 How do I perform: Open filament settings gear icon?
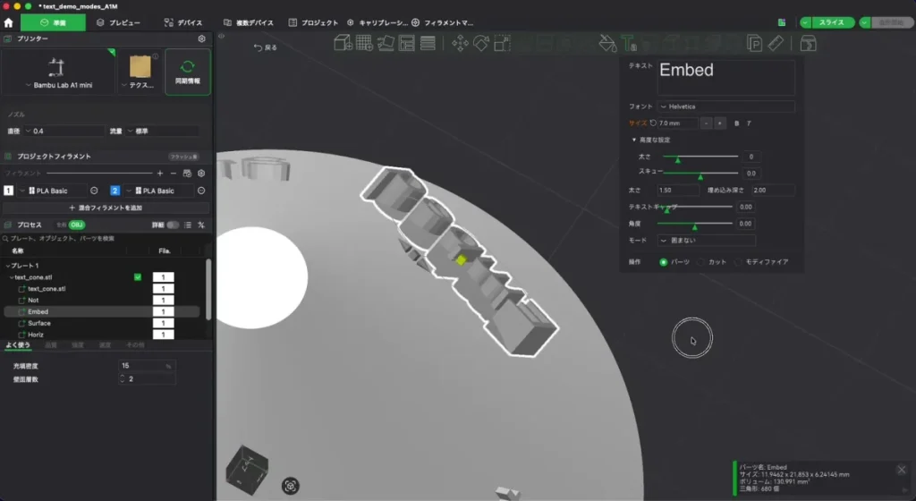201,174
